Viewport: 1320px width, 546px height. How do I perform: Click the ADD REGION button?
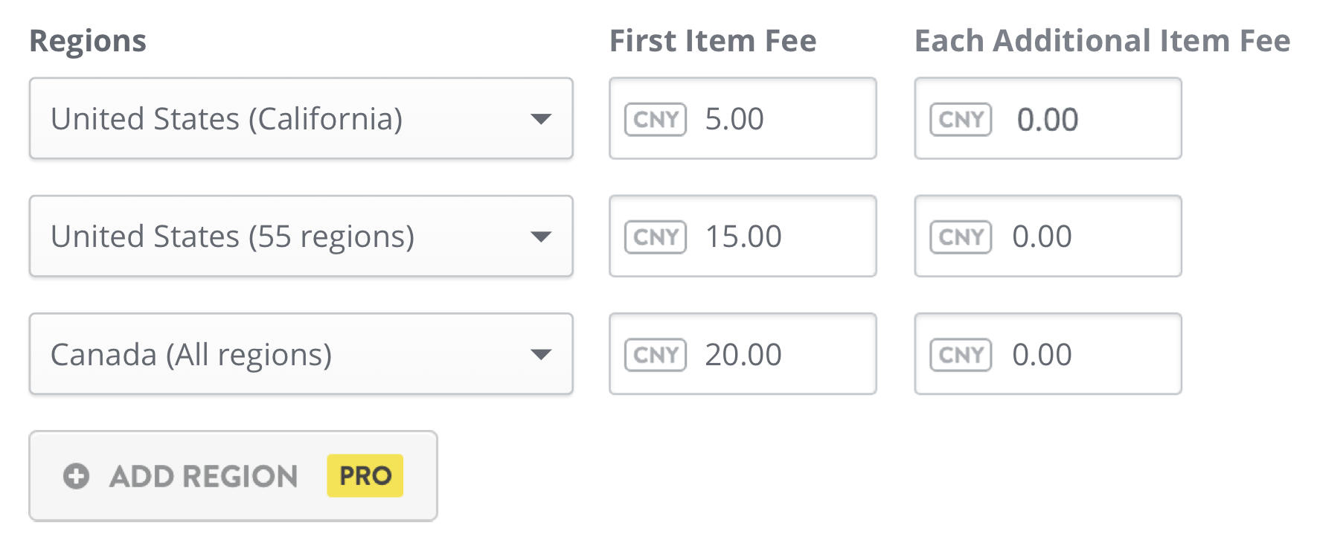234,476
